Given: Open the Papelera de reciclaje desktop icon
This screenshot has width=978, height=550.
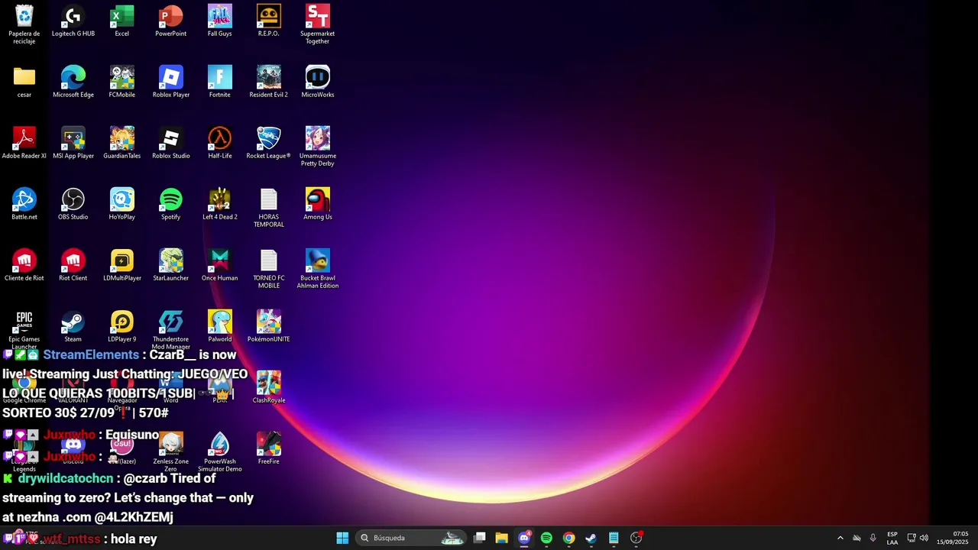Looking at the screenshot, I should 24,24.
